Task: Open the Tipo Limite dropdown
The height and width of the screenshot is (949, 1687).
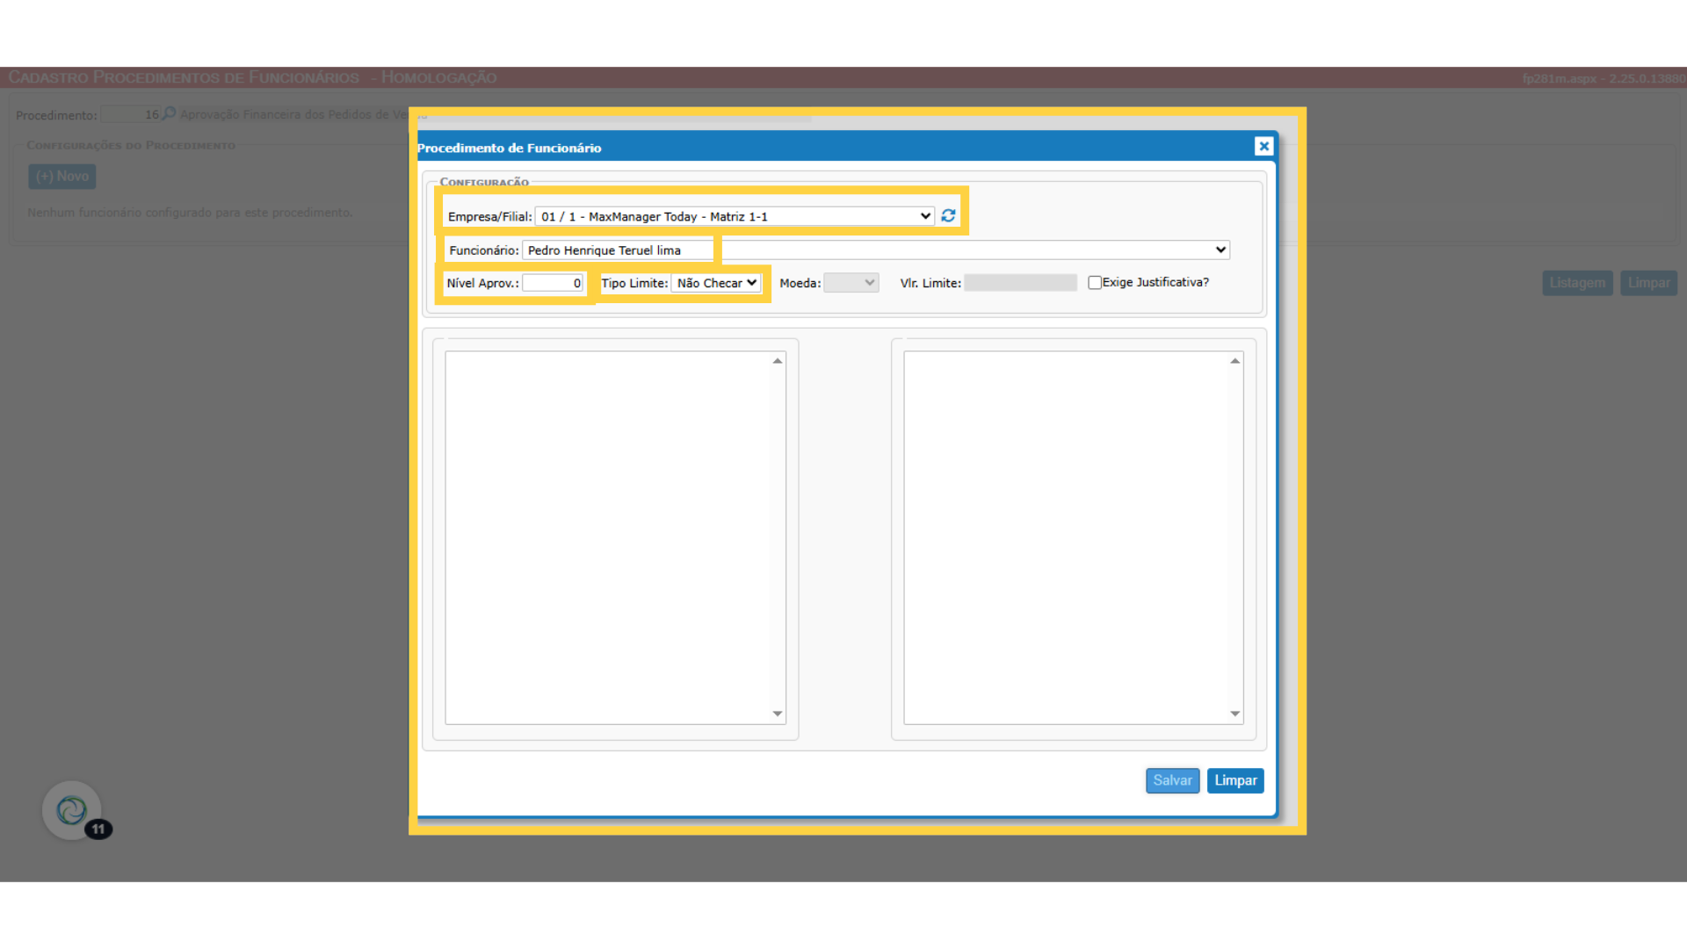Action: click(716, 283)
